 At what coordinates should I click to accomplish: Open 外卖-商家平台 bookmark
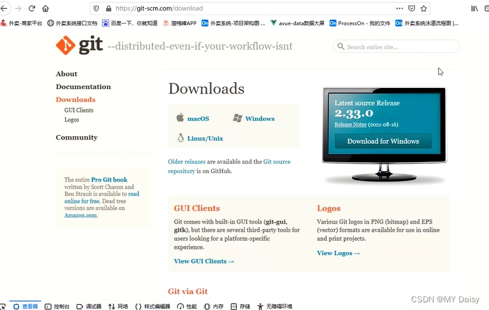[21, 23]
